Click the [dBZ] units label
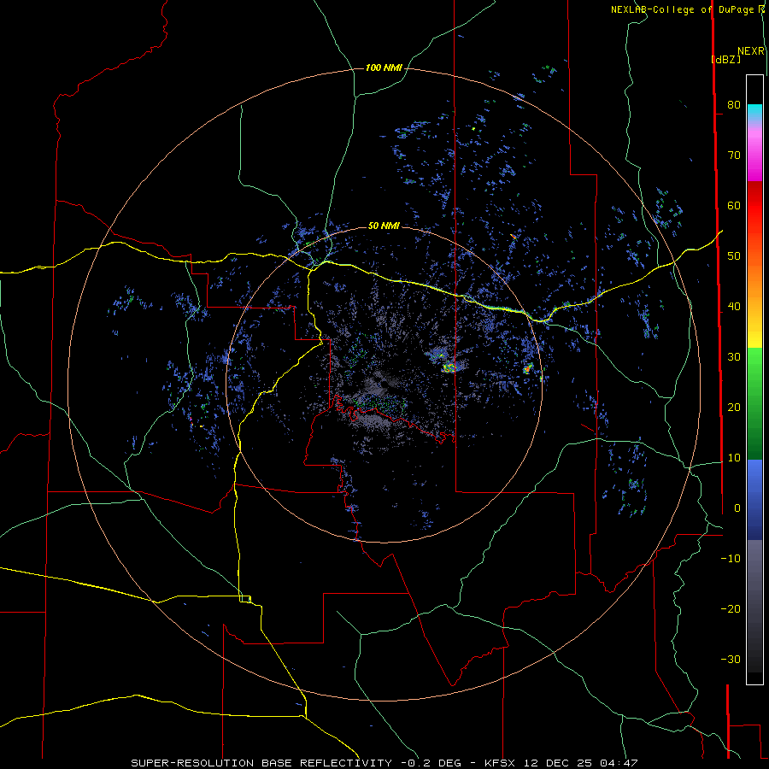This screenshot has height=769, width=769. click(x=725, y=59)
